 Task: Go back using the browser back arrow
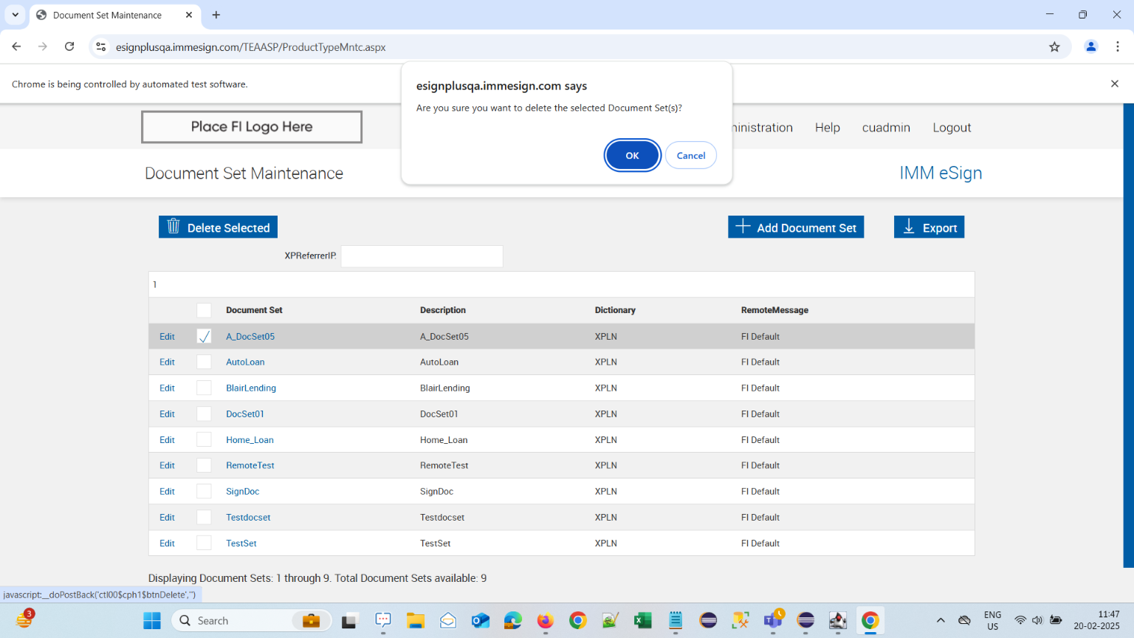16,47
